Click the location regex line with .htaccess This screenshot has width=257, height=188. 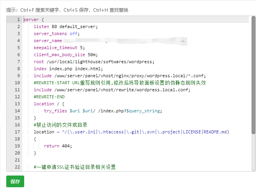click(131, 132)
